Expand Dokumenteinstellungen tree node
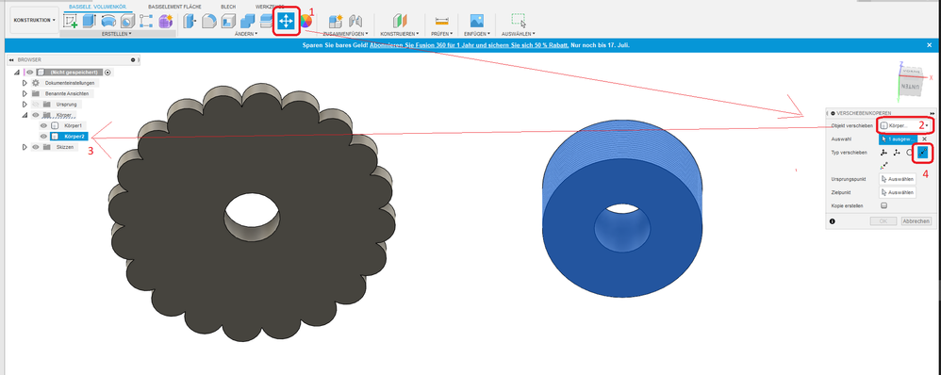 25,83
